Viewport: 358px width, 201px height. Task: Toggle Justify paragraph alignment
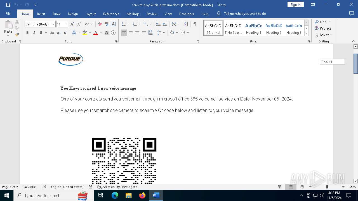(144, 33)
